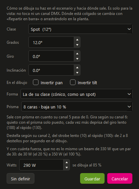Click the Watts label

point(12,165)
